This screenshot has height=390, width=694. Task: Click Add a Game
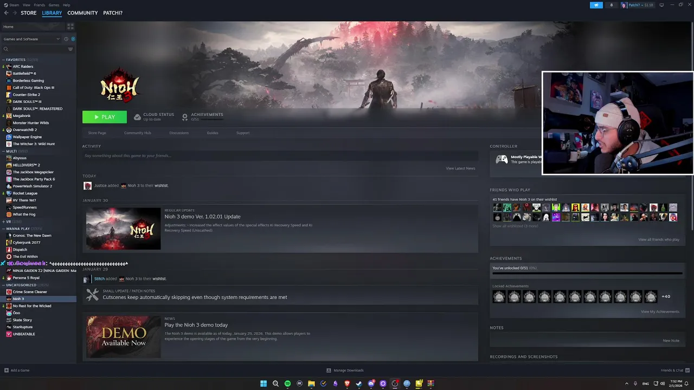(17, 370)
